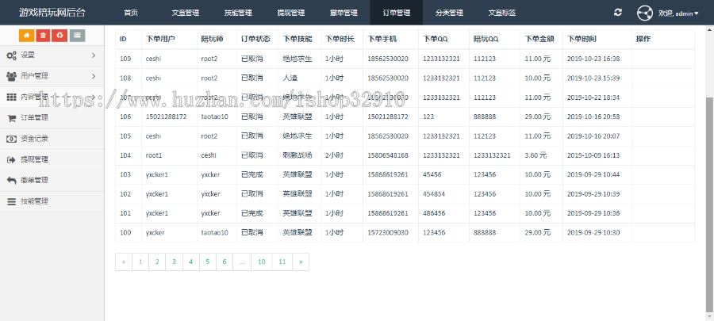Click the previous page « arrow
714x321 pixels.
pos(124,262)
